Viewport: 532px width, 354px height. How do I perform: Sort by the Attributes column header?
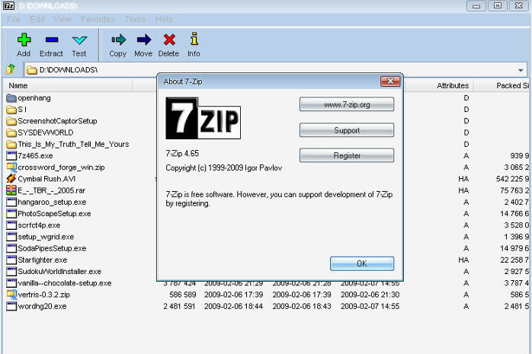pyautogui.click(x=439, y=86)
